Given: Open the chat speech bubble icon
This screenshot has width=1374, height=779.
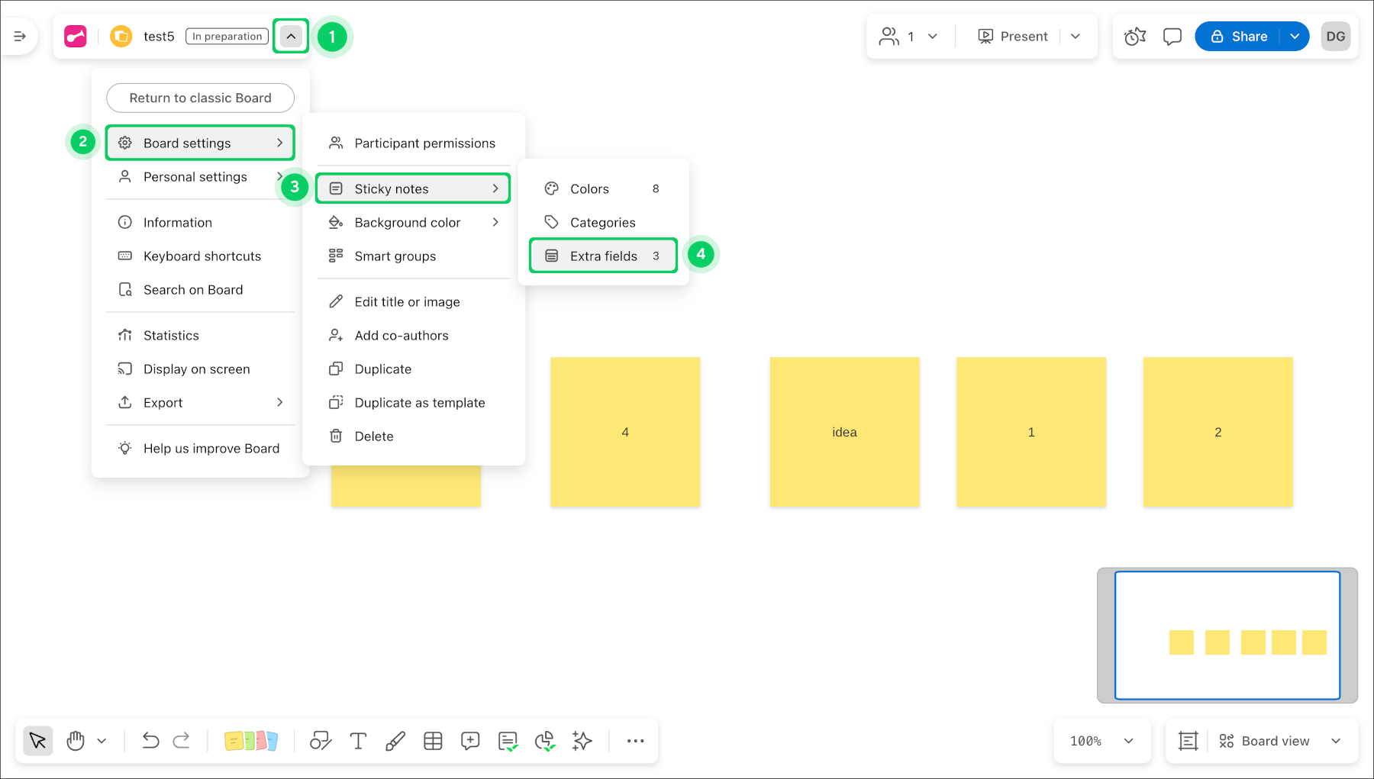Looking at the screenshot, I should tap(1172, 37).
